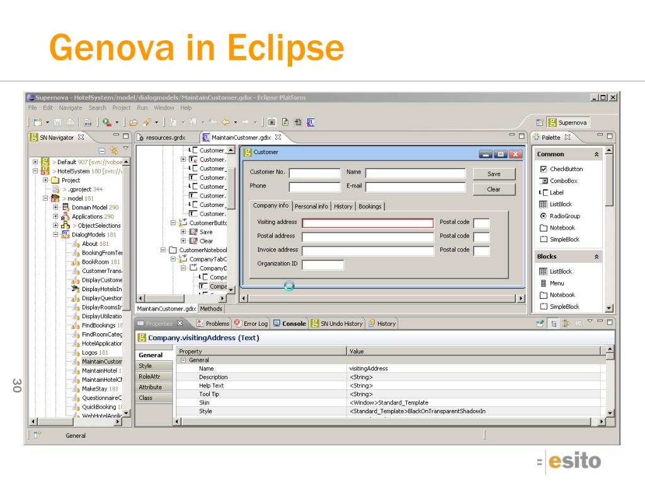
Task: Click Clear button in Customer dialog
Action: [x=494, y=189]
